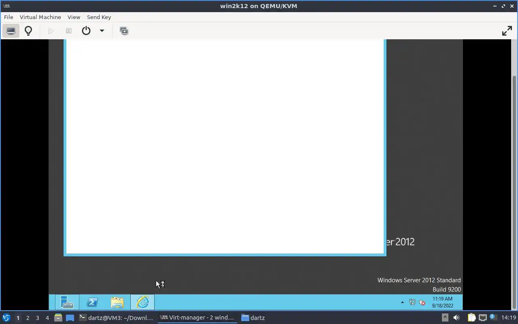Open File Explorer in guest taskbar
This screenshot has height=324, width=518.
point(117,302)
